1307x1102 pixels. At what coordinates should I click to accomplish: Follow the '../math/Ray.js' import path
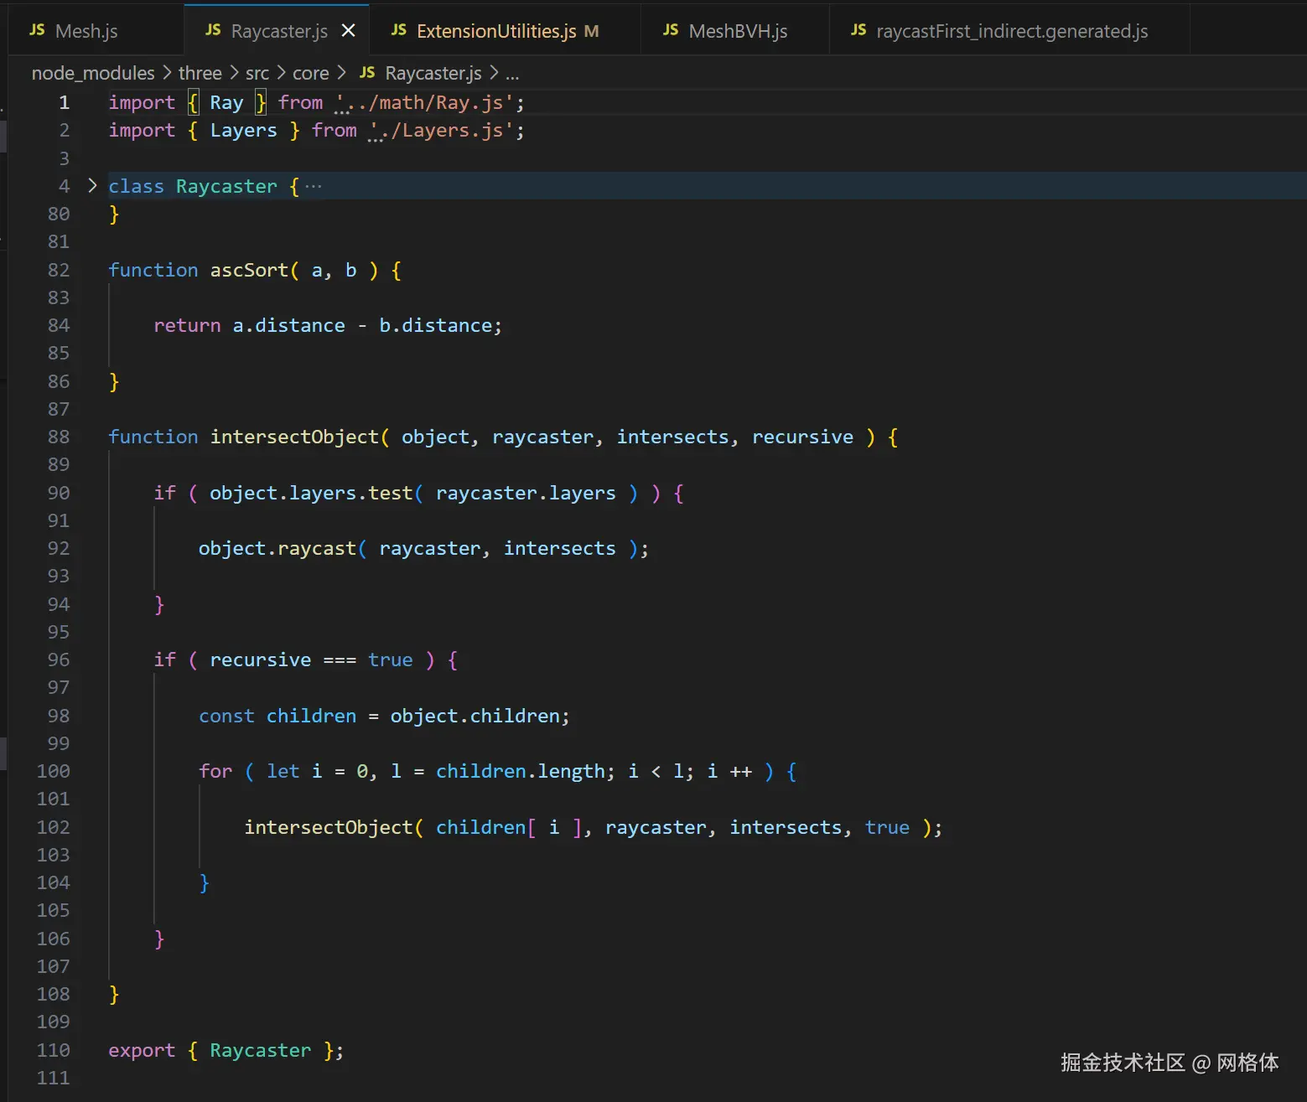[x=423, y=102]
